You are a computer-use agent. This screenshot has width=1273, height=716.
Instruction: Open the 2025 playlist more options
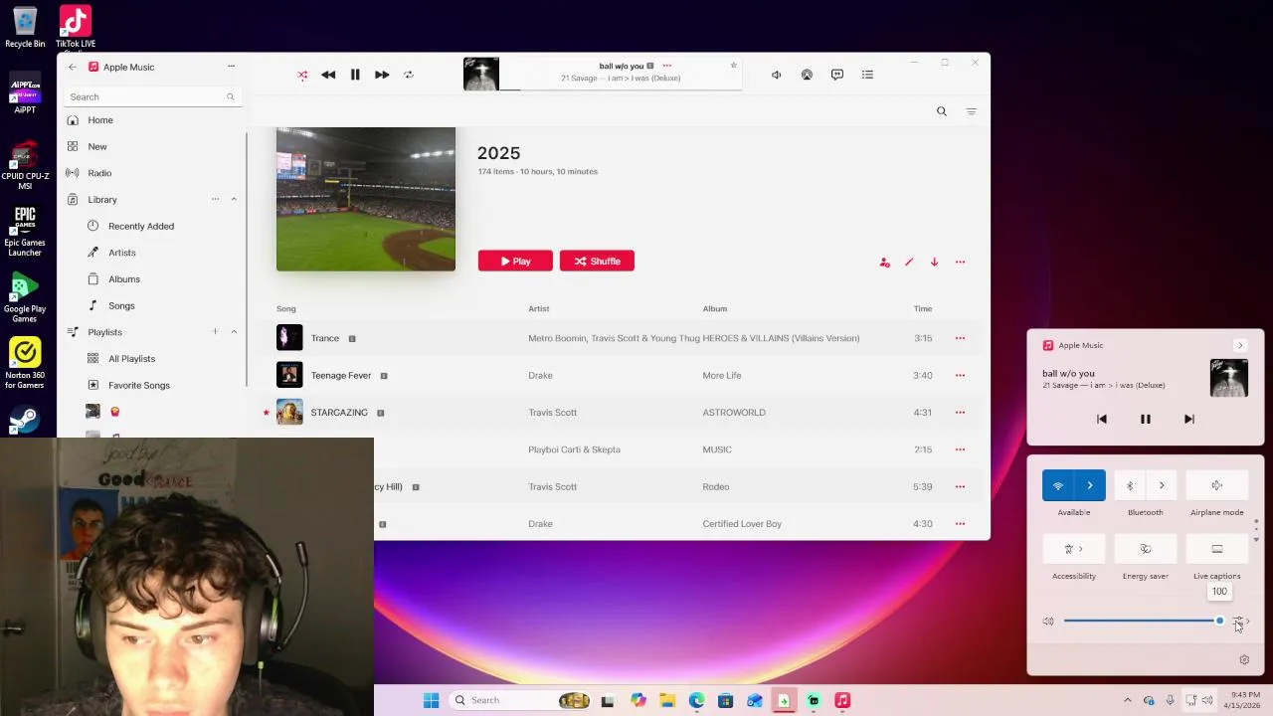coord(960,263)
